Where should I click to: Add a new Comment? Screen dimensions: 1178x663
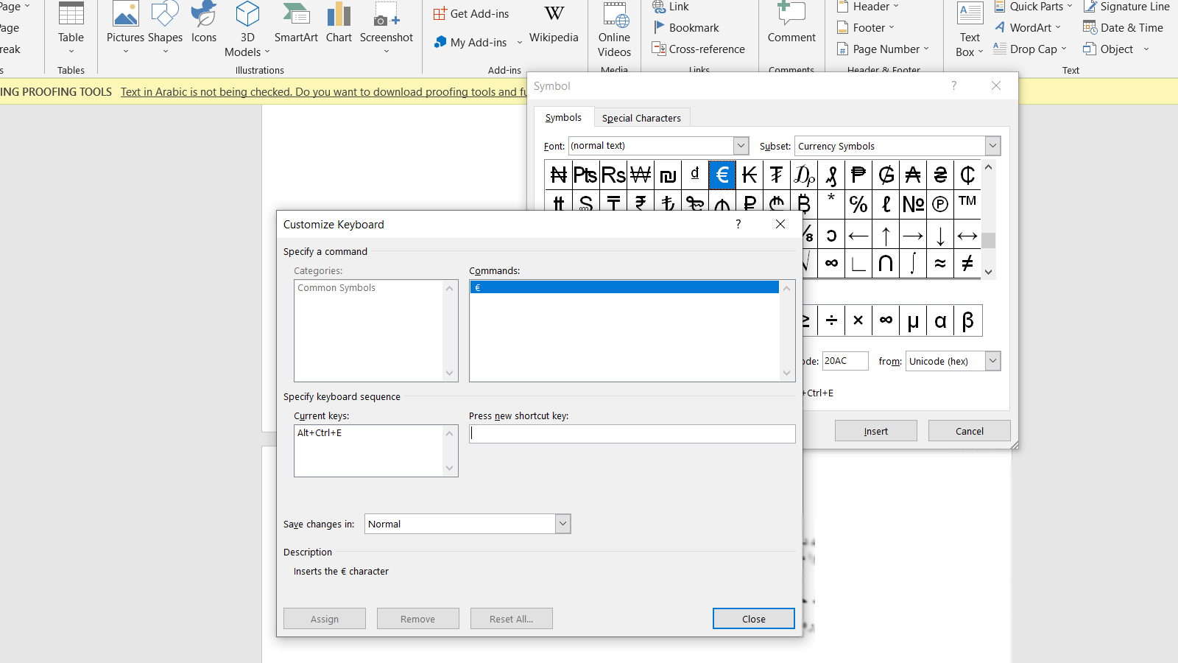[x=791, y=24]
